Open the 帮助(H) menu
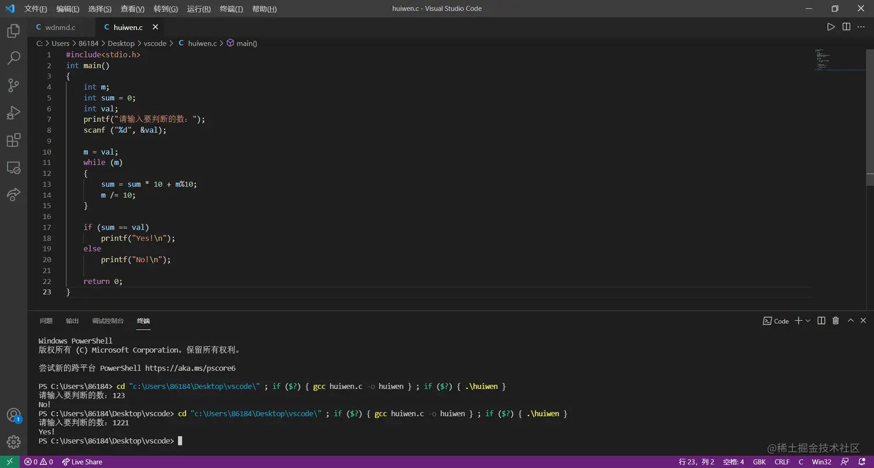Screen dimensions: 874x468 264,9
